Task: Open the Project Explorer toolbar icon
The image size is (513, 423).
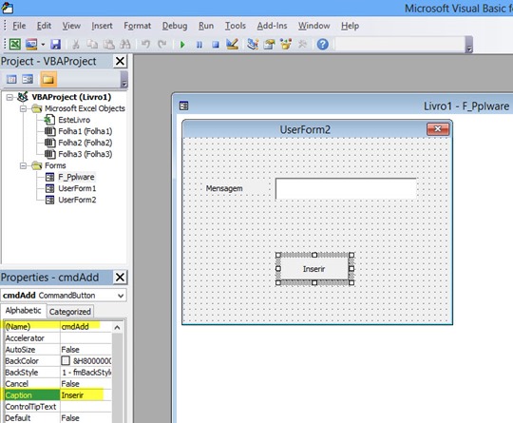Action: coord(253,44)
